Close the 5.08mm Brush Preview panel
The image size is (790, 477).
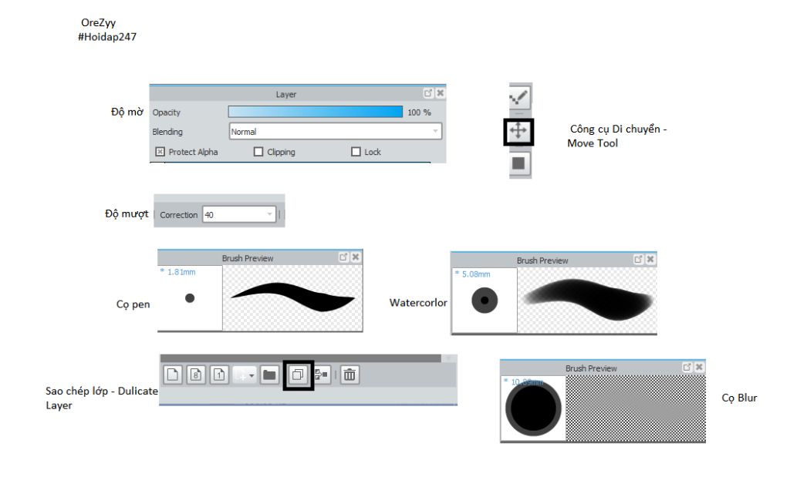click(650, 259)
